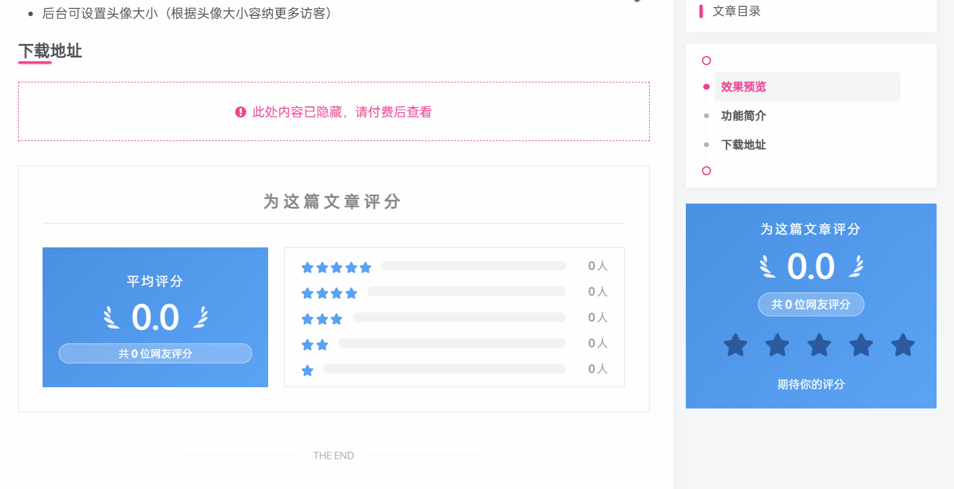Click the five-star row progress bar
The height and width of the screenshot is (489, 954).
click(x=473, y=266)
